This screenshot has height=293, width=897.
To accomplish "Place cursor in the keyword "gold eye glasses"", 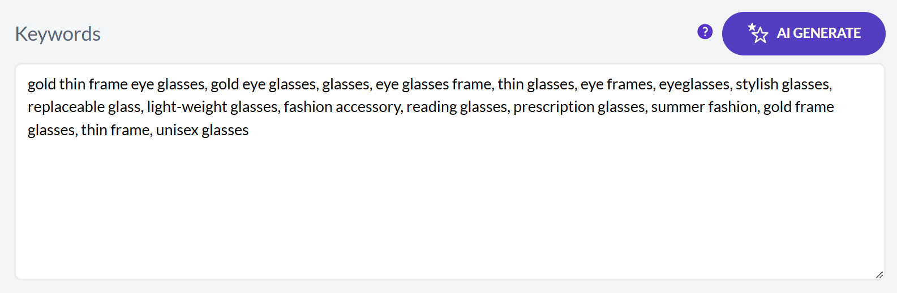I will 264,84.
